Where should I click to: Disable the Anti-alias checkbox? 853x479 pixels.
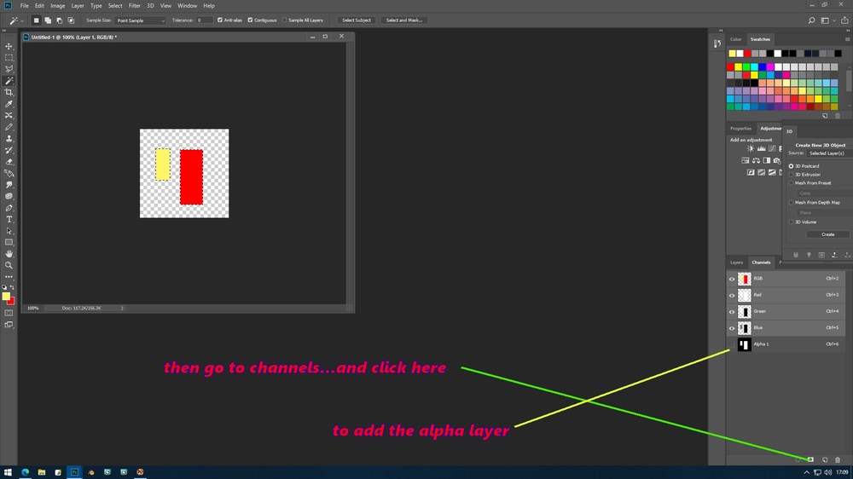tap(220, 20)
